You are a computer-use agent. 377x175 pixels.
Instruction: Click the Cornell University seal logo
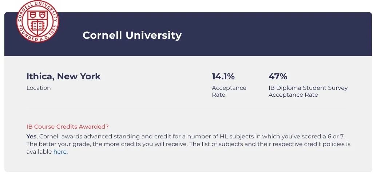point(37,21)
